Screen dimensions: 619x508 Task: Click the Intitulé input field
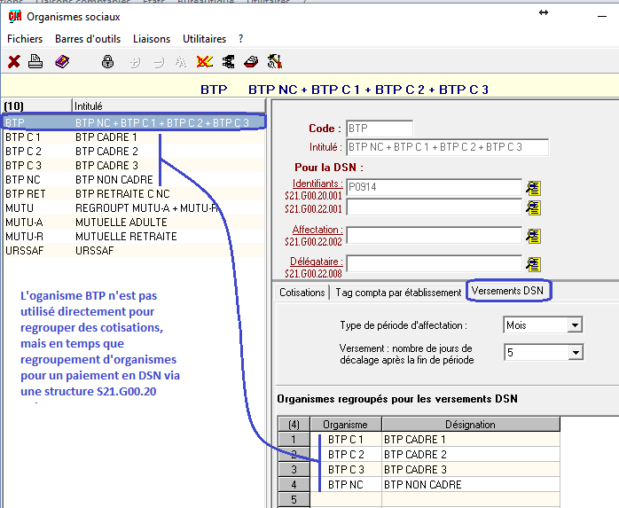pos(447,147)
